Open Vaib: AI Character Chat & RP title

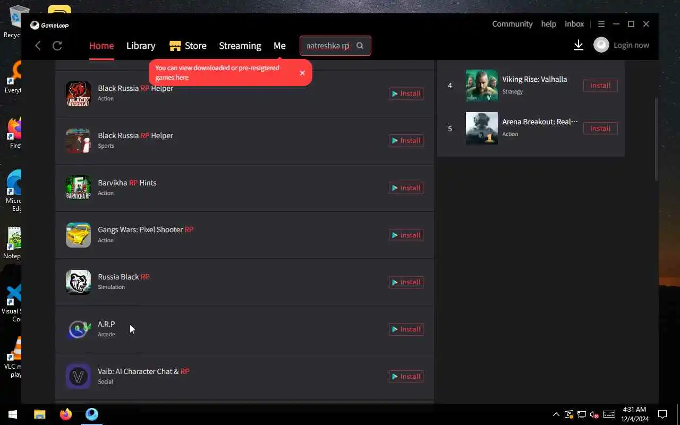pos(143,371)
